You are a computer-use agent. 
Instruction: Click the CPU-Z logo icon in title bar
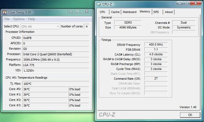click(99, 4)
